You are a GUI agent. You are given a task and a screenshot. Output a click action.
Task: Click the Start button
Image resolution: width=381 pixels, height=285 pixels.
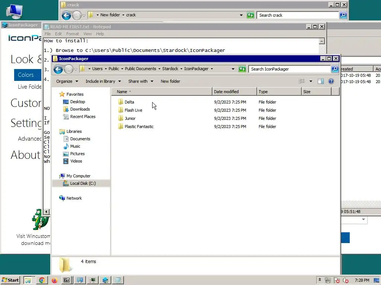click(x=10, y=280)
